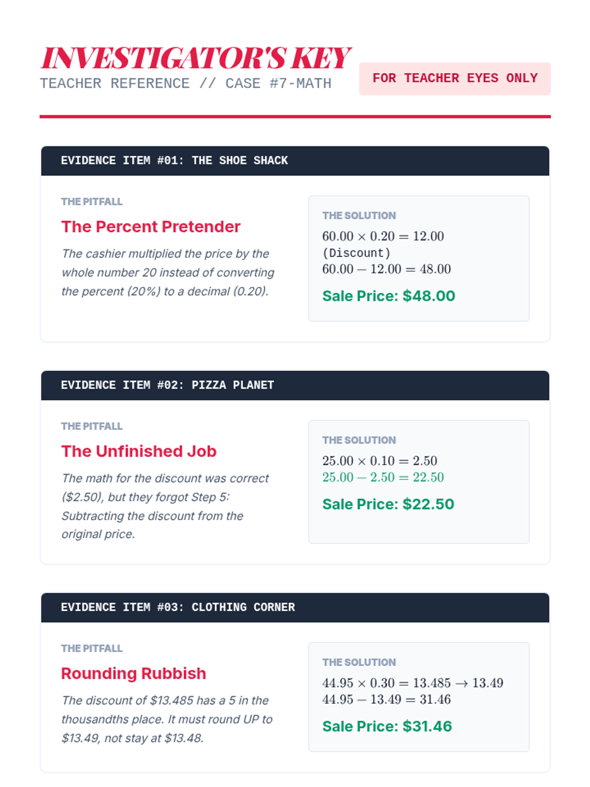590x787 pixels.
Task: Click THE PITFALL label in Clothing Corner
Action: coord(91,648)
